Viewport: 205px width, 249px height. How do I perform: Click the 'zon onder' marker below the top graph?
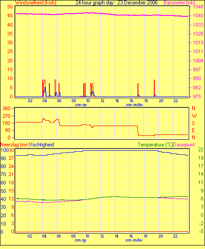[134, 105]
